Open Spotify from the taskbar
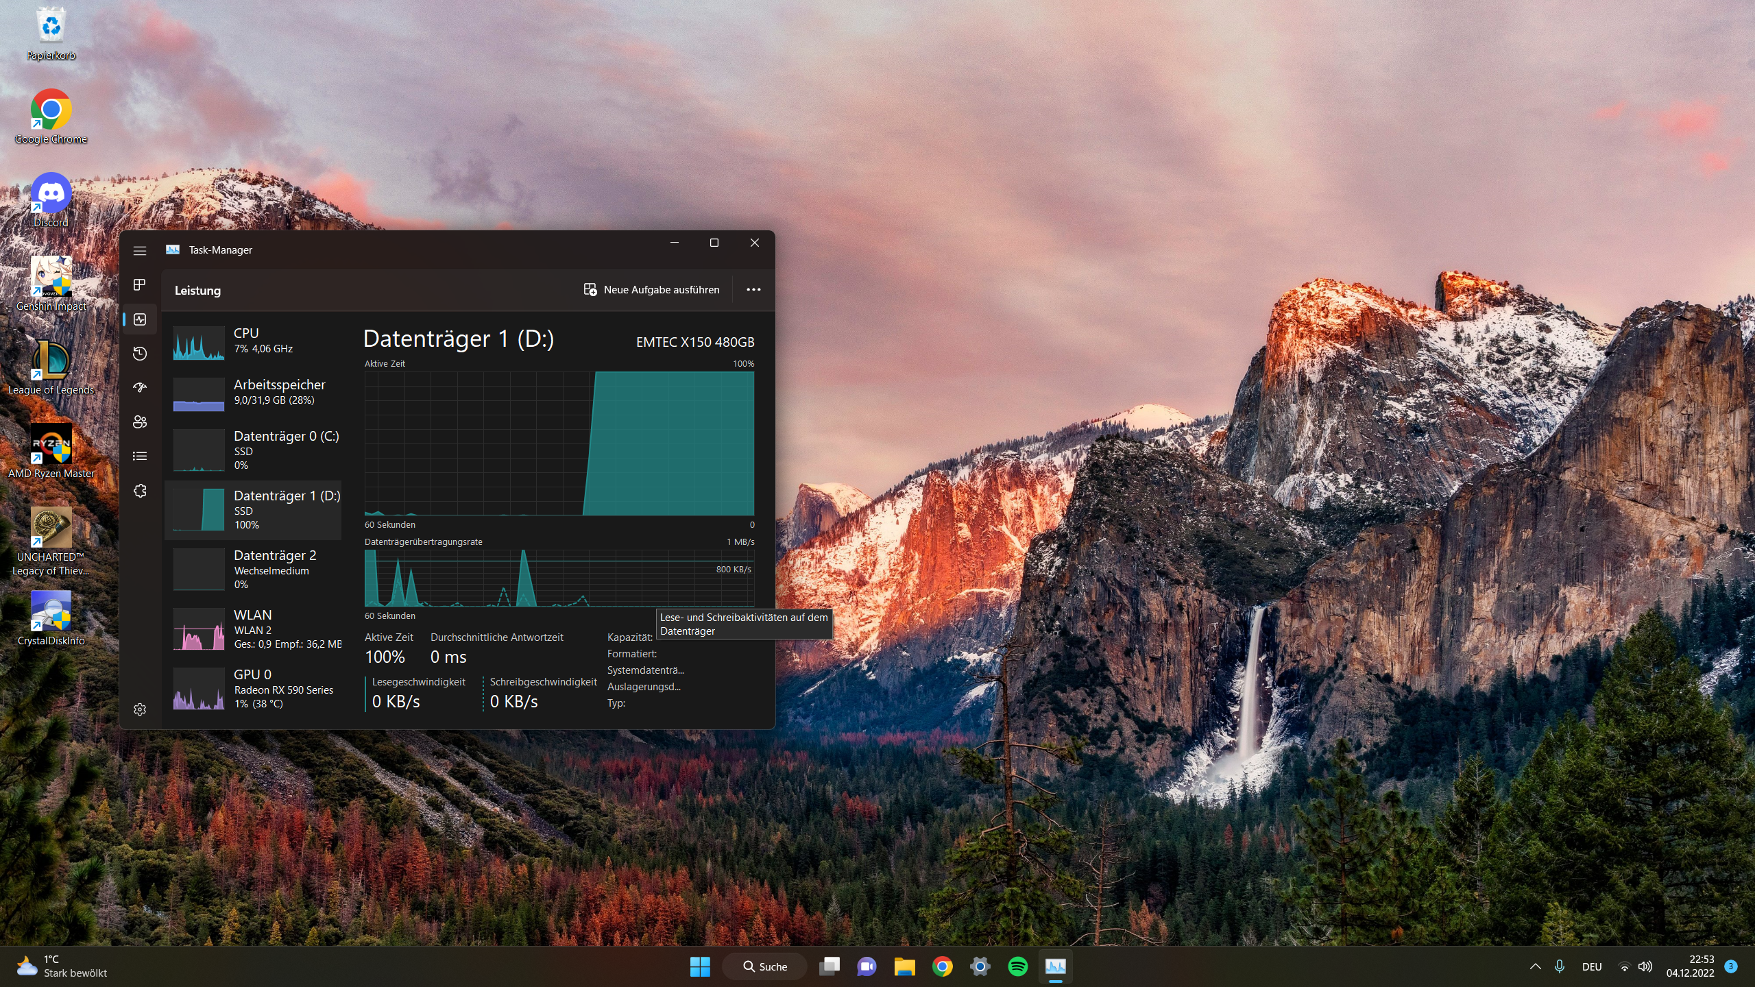The width and height of the screenshot is (1755, 987). pyautogui.click(x=1017, y=966)
